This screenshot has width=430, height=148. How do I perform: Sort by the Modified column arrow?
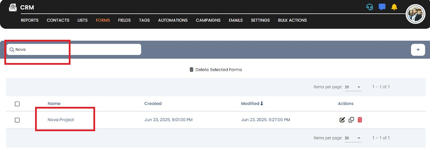pos(262,103)
